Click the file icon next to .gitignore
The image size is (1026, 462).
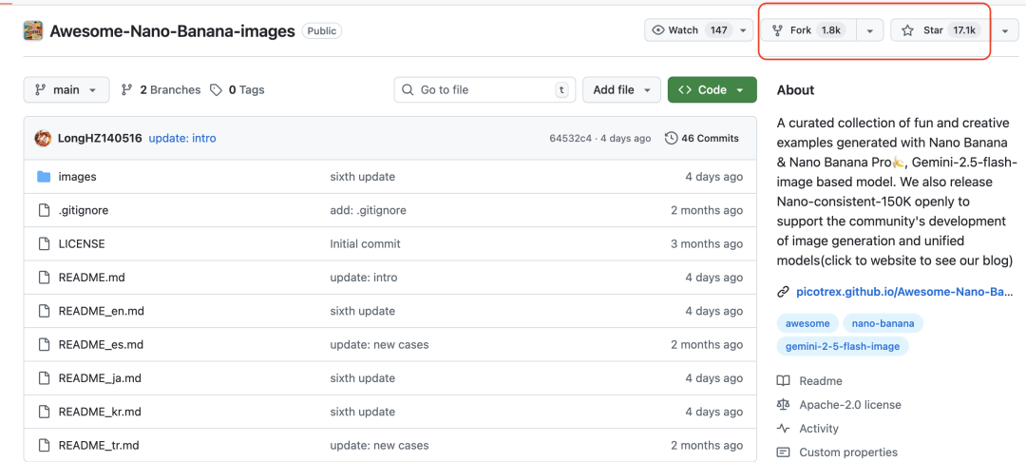coord(44,210)
